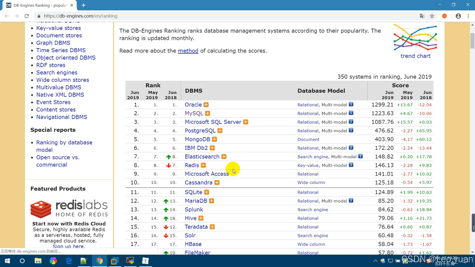Open the trend chart thumbnail
The height and width of the screenshot is (267, 475).
pyautogui.click(x=416, y=38)
